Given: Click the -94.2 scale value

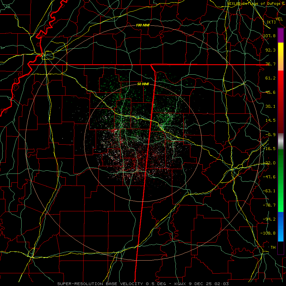Looking at the screenshot, I should [269, 219].
